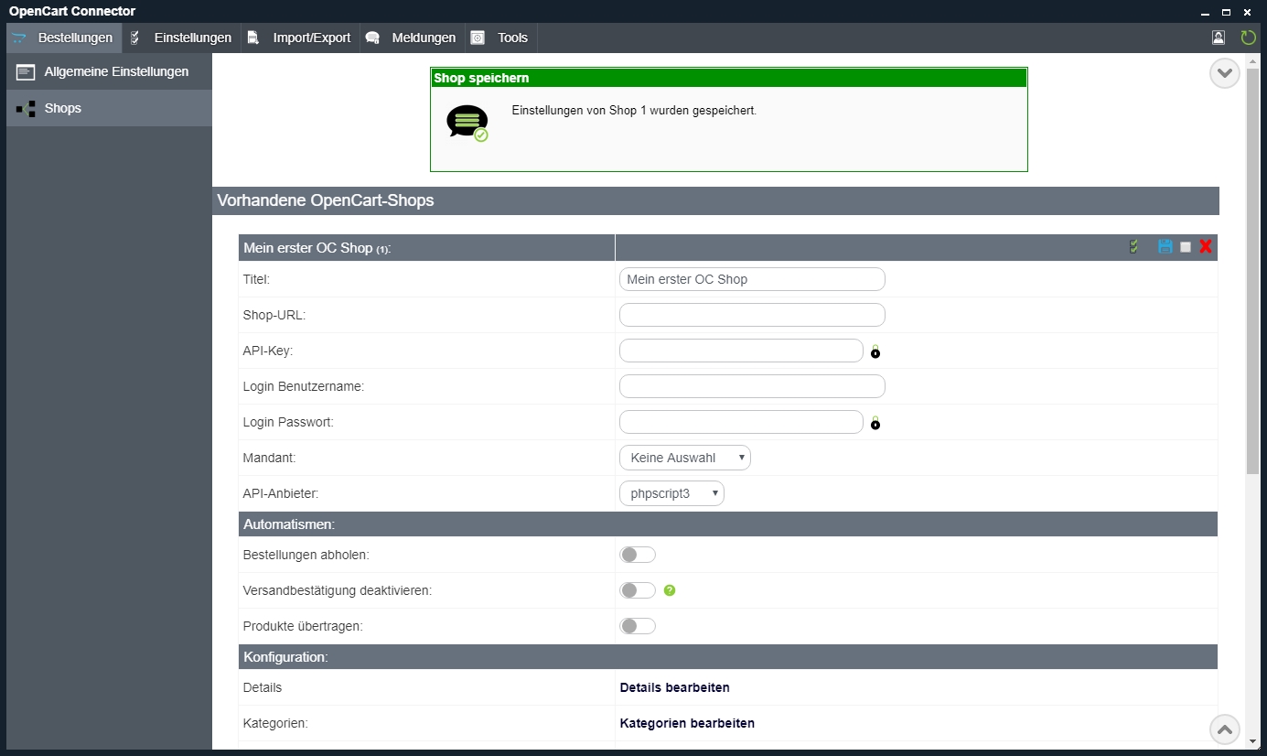
Task: Toggle Versandbestätigung deaktivieren switch
Action: pyautogui.click(x=638, y=590)
